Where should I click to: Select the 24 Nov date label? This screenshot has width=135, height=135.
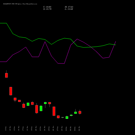coord(45,129)
